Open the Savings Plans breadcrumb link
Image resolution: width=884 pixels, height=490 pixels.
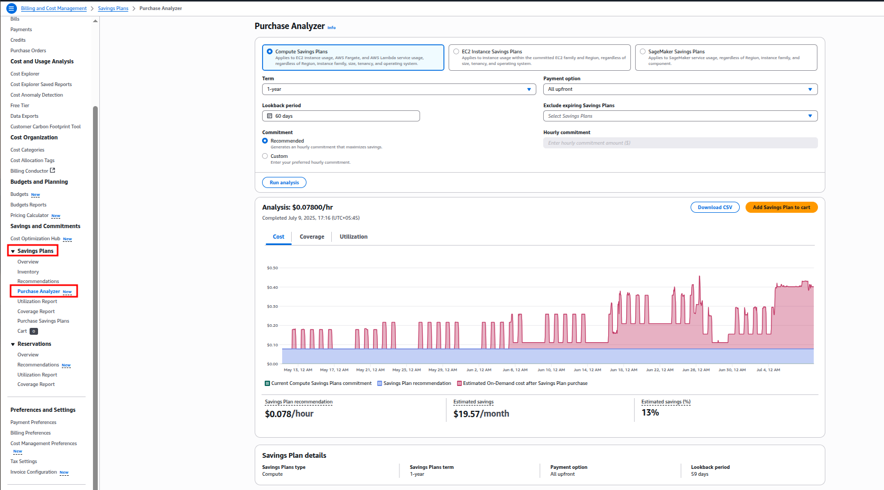pos(113,8)
